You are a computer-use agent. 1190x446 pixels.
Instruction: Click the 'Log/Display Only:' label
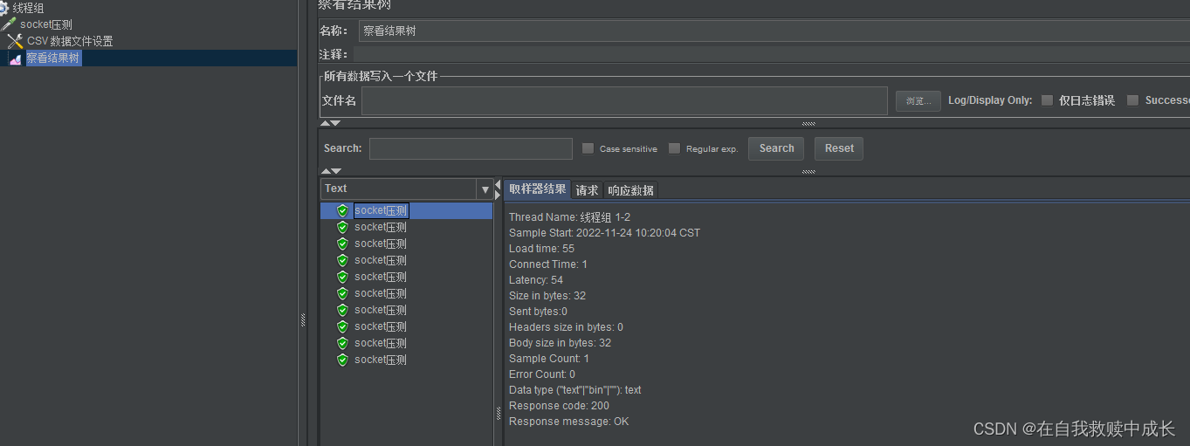pyautogui.click(x=990, y=100)
